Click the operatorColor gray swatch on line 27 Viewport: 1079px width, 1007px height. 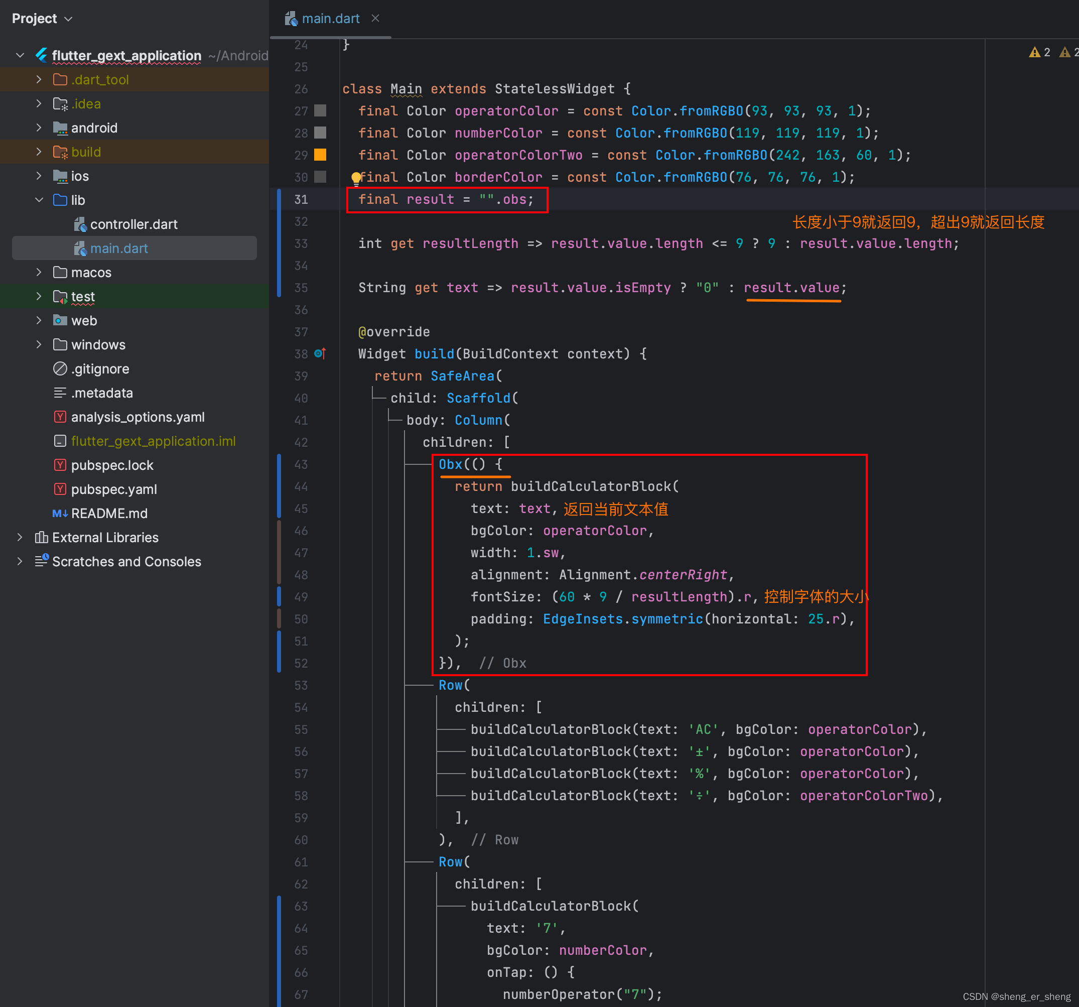pyautogui.click(x=321, y=111)
